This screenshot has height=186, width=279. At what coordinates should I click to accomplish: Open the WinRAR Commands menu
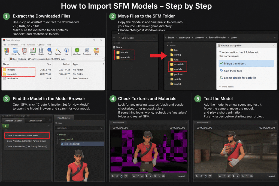click(13, 45)
